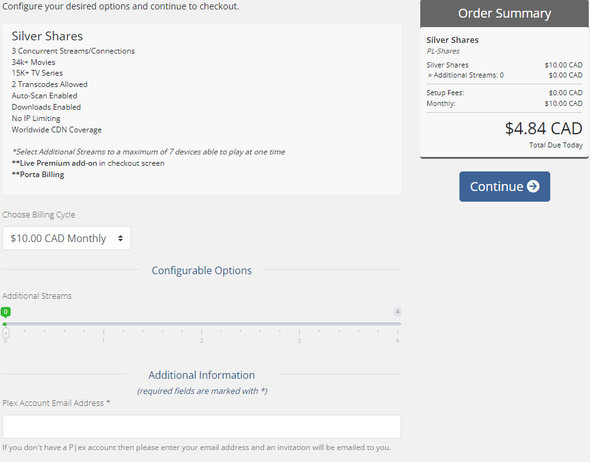This screenshot has width=590, height=462.
Task: Click the $4.84 CAD total due amount
Action: click(x=543, y=129)
